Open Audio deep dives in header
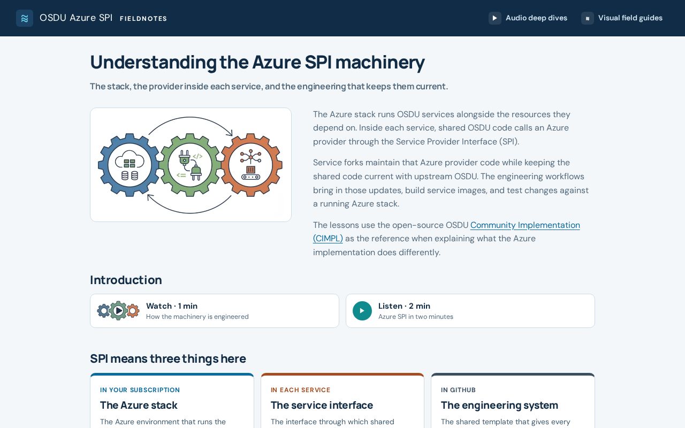Image resolution: width=685 pixels, height=428 pixels. click(528, 18)
